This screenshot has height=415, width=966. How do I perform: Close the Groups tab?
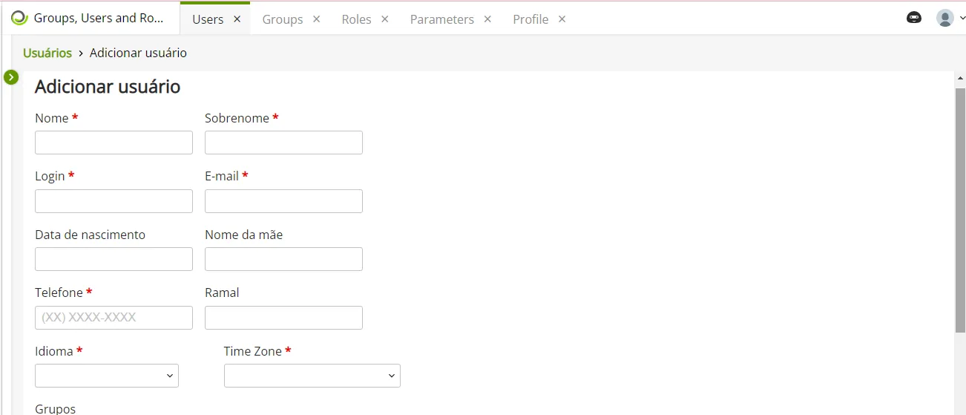tap(317, 19)
